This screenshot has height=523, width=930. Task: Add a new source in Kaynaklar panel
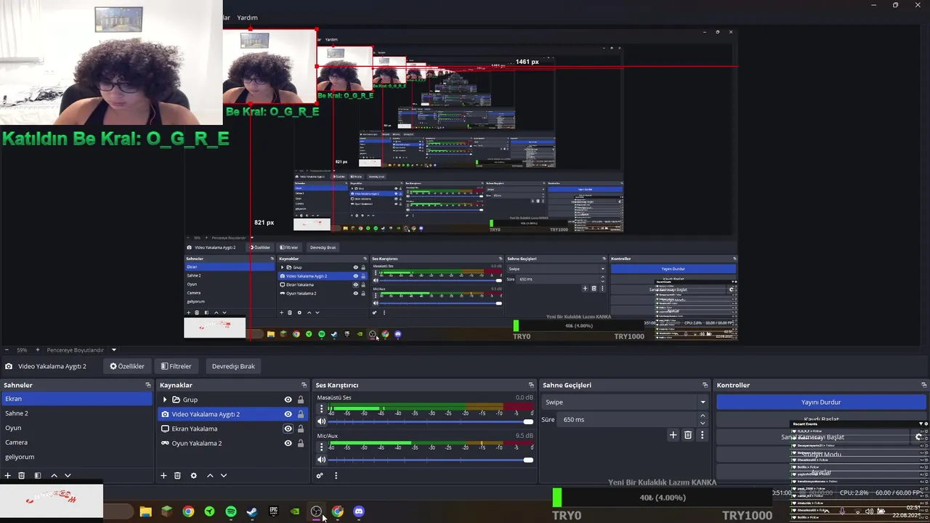coord(163,475)
